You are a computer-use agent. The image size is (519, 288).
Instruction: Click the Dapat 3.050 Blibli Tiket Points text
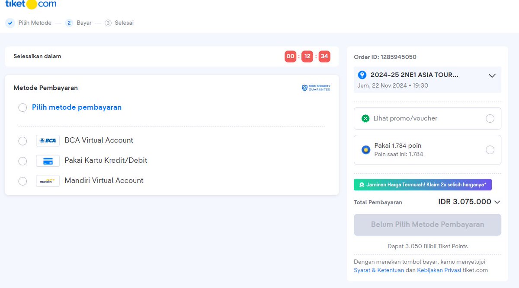coord(427,246)
